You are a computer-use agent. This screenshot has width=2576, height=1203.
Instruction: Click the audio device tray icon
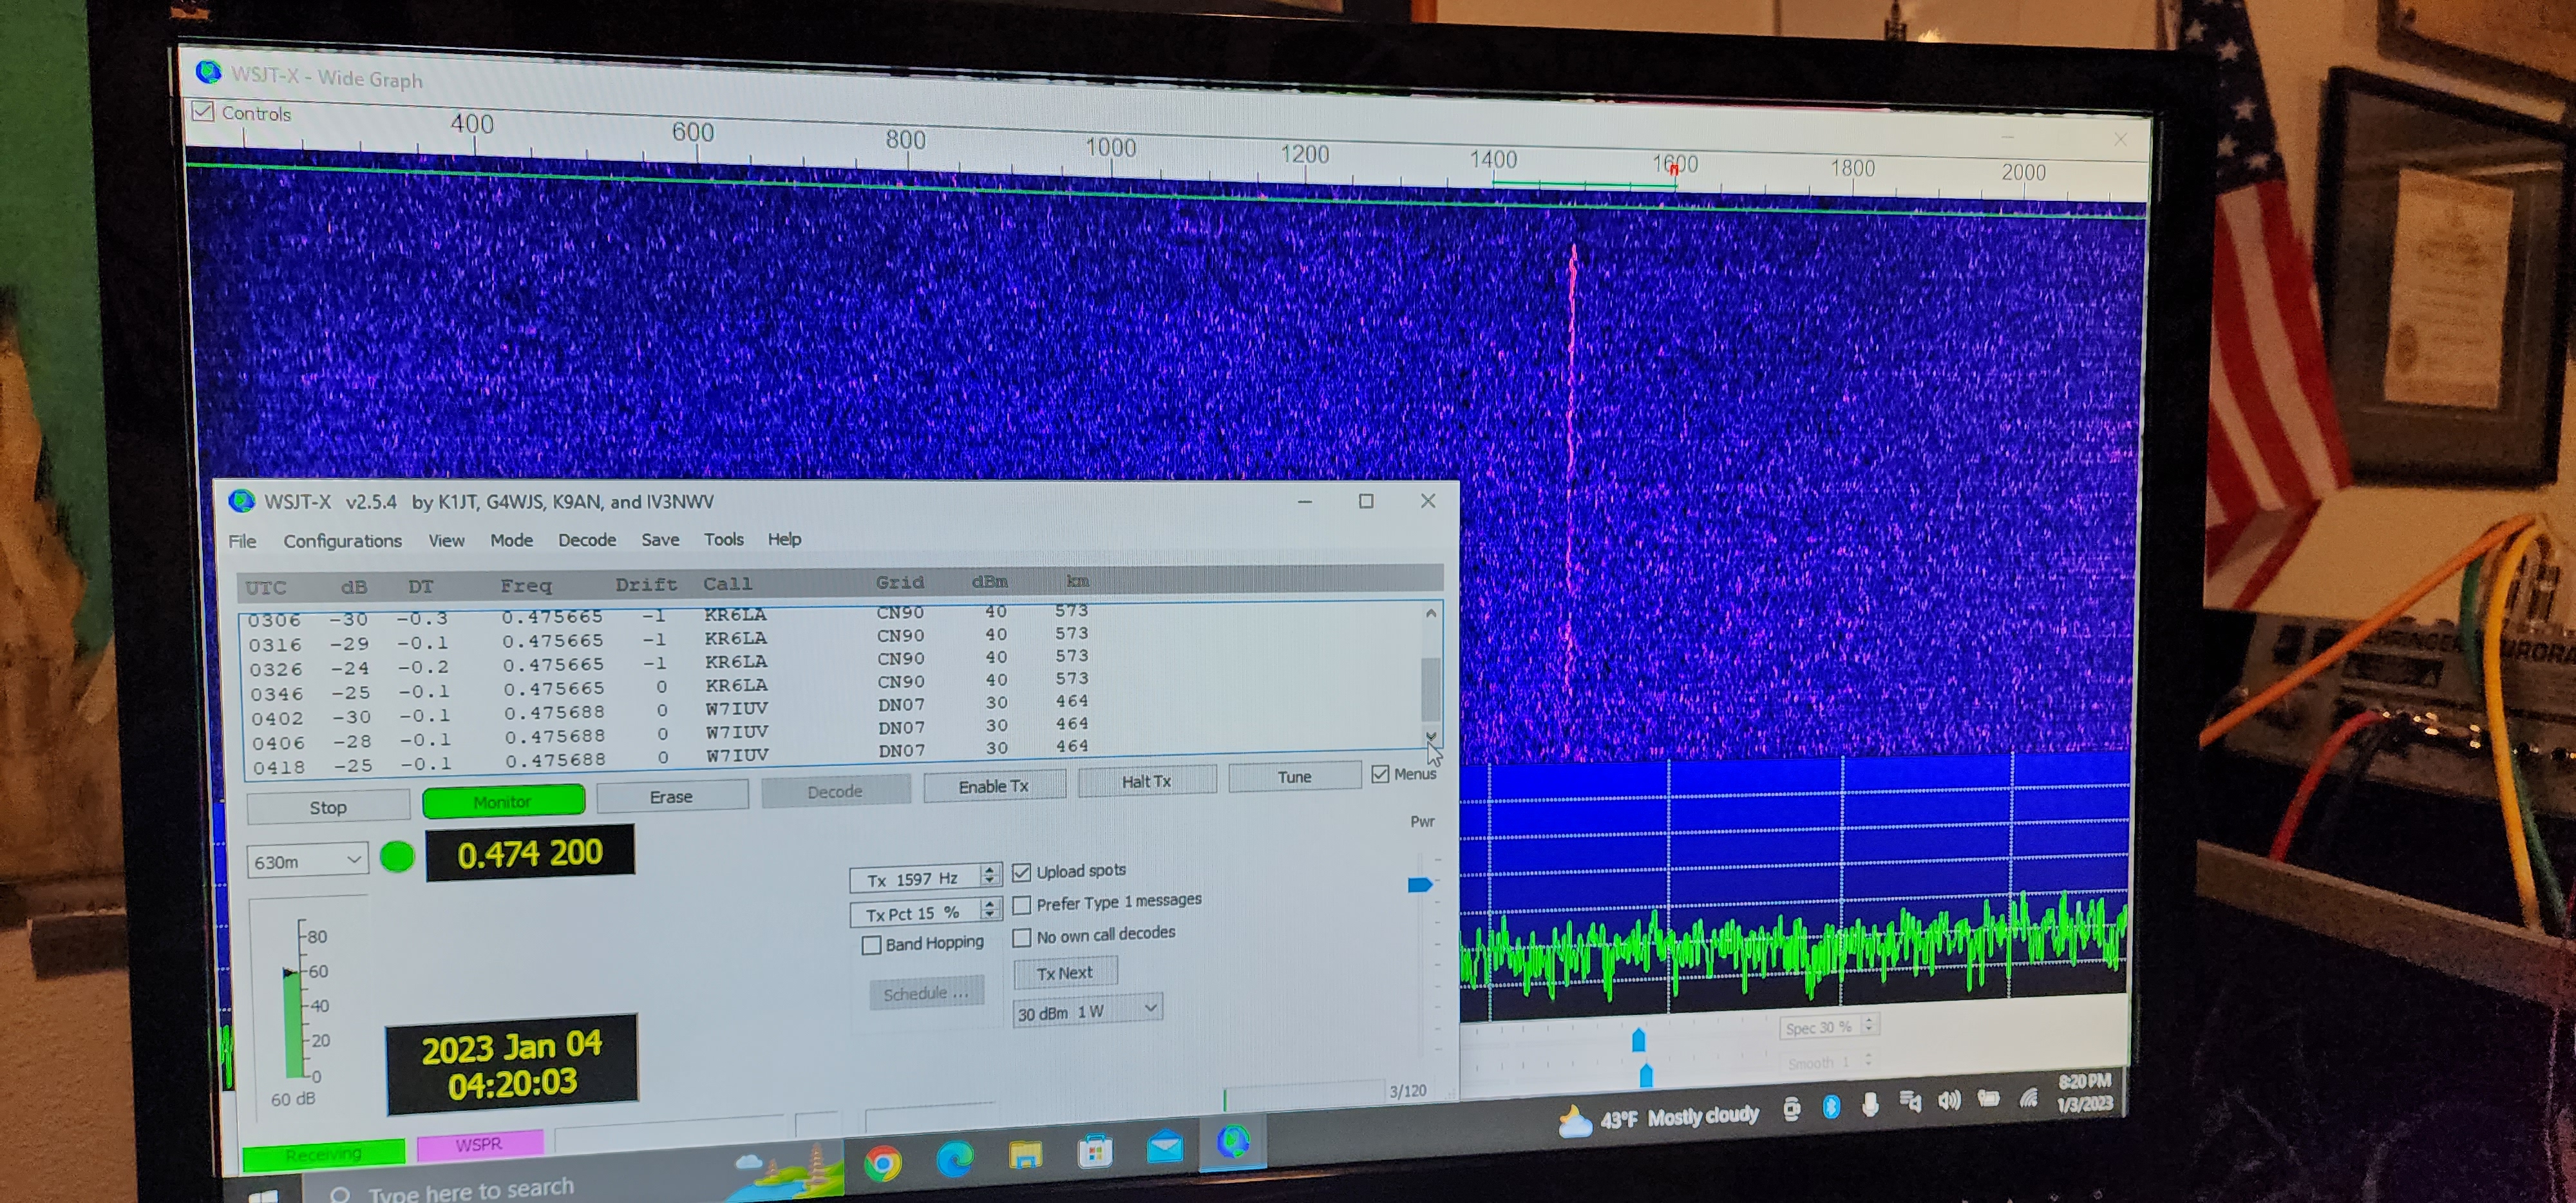pyautogui.click(x=1910, y=1102)
